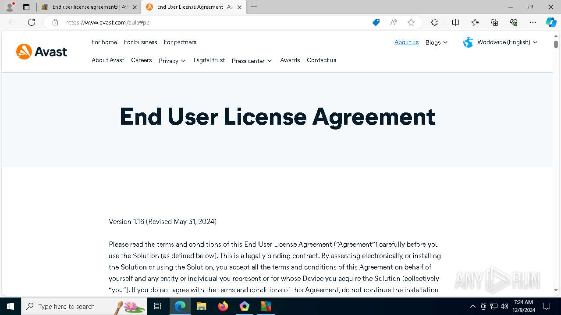561x315 pixels.
Task: Open the Digital trust link
Action: 209,60
